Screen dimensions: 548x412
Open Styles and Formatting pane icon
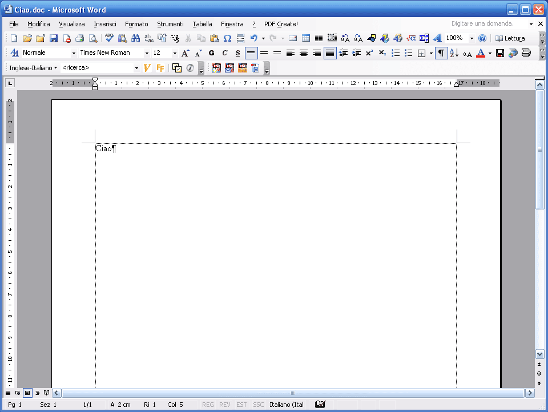[x=14, y=53]
